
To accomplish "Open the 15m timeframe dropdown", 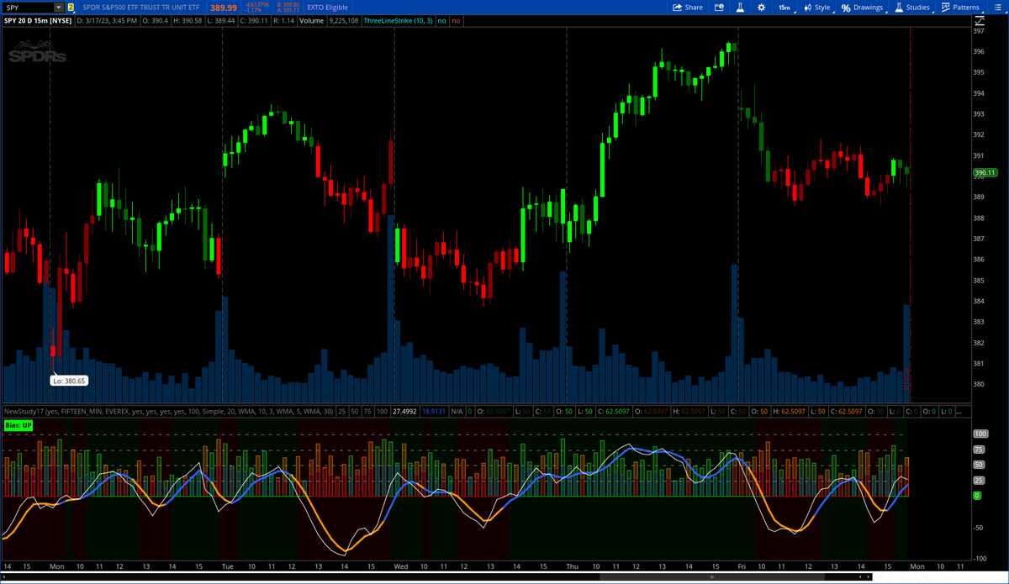I will pyautogui.click(x=787, y=8).
